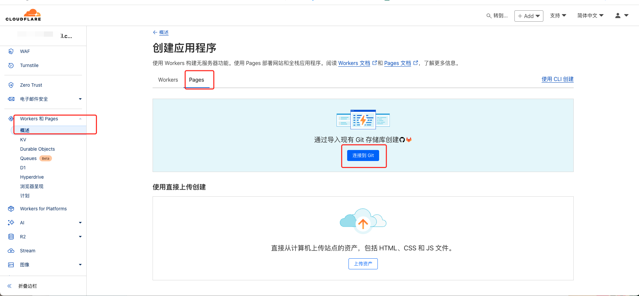
Task: Click the user account profile icon
Action: pos(618,16)
